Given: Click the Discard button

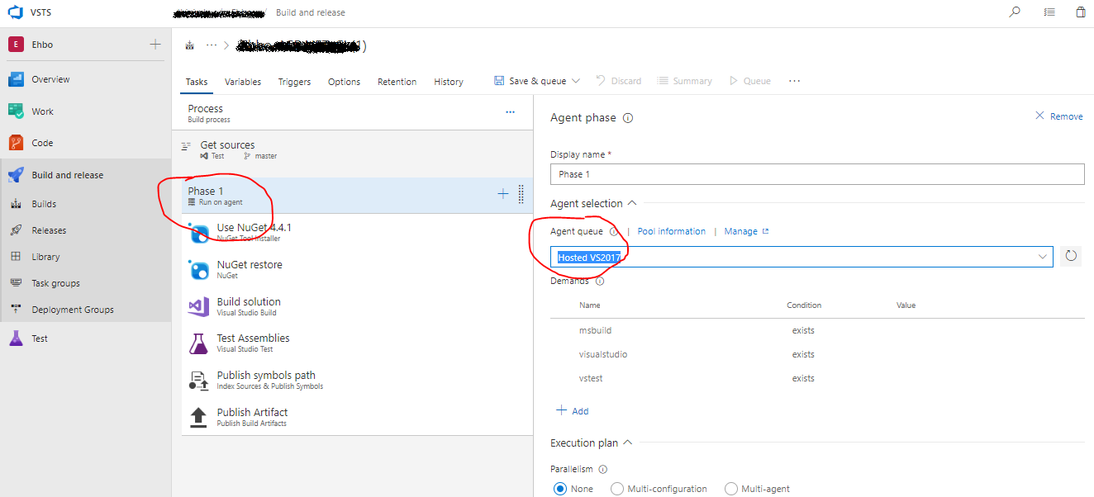Looking at the screenshot, I should coord(619,81).
